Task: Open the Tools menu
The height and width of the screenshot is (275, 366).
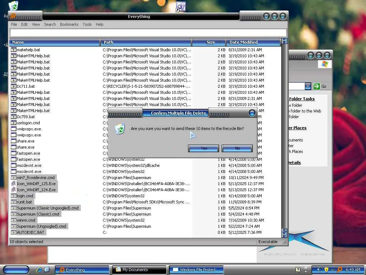Action: pos(87,24)
